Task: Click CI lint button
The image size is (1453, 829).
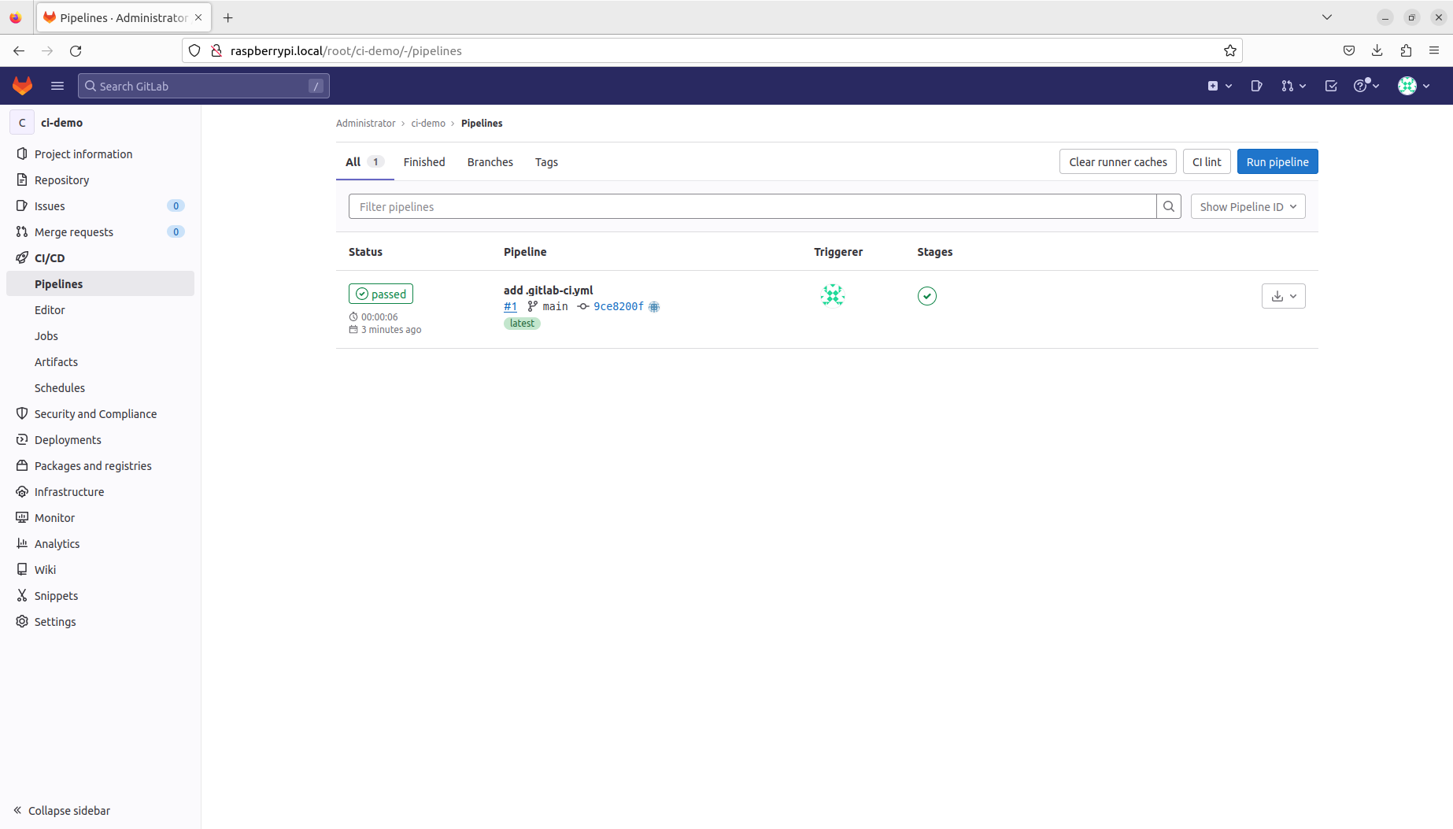Action: click(1207, 161)
